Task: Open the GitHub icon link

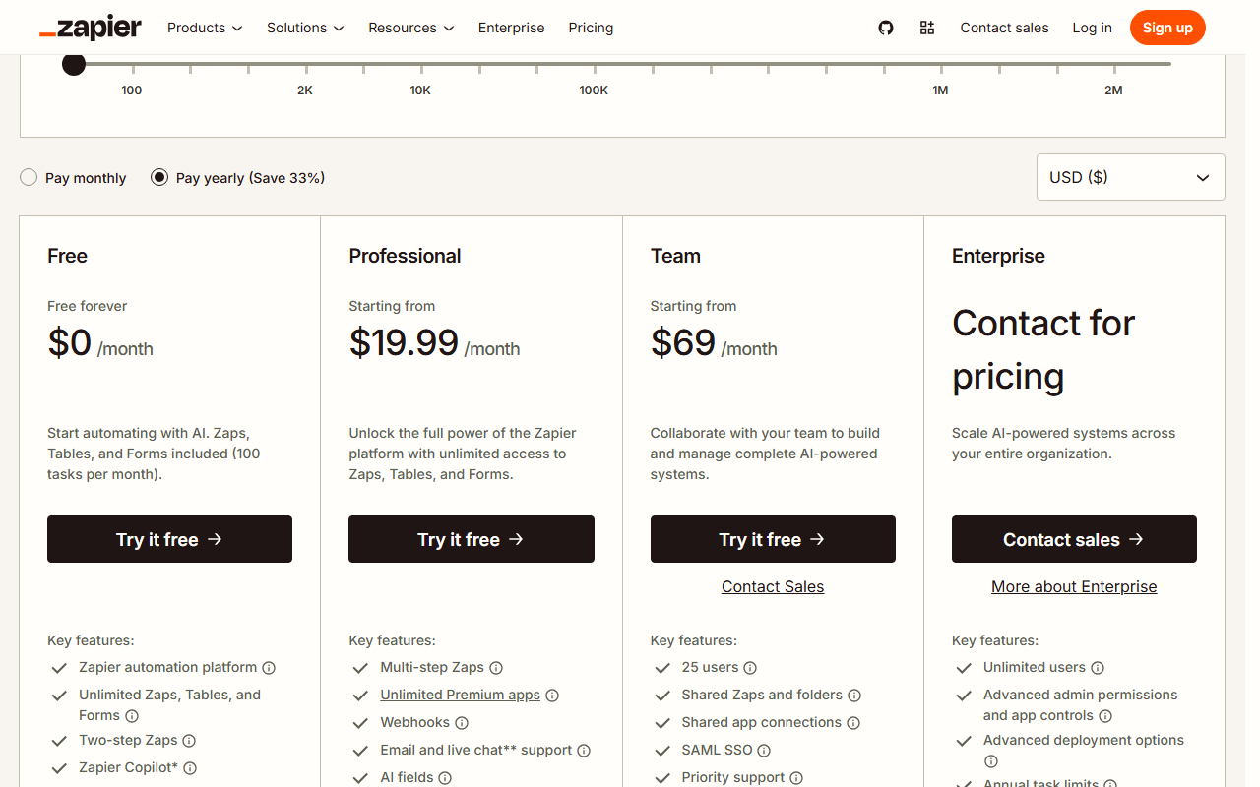Action: coord(886,28)
